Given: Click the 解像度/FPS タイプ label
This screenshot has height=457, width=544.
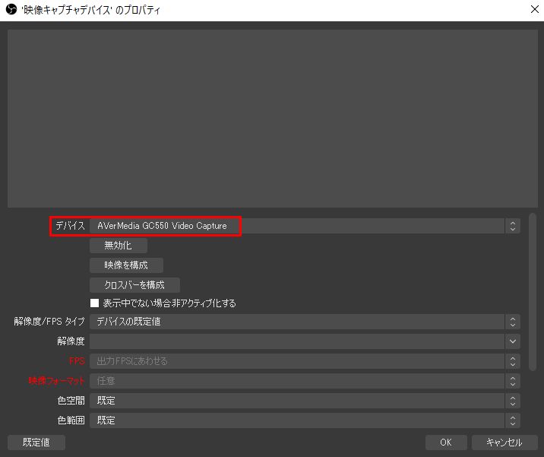Looking at the screenshot, I should pos(49,322).
